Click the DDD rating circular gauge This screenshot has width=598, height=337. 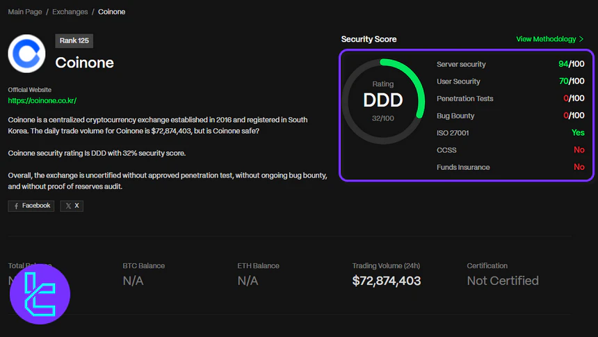[383, 101]
